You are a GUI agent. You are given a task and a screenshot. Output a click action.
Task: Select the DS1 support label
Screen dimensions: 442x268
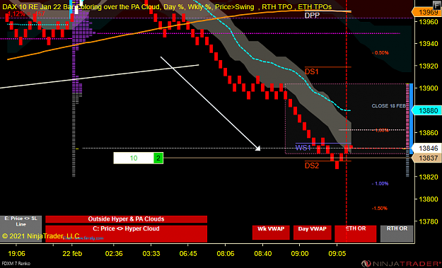tap(311, 71)
